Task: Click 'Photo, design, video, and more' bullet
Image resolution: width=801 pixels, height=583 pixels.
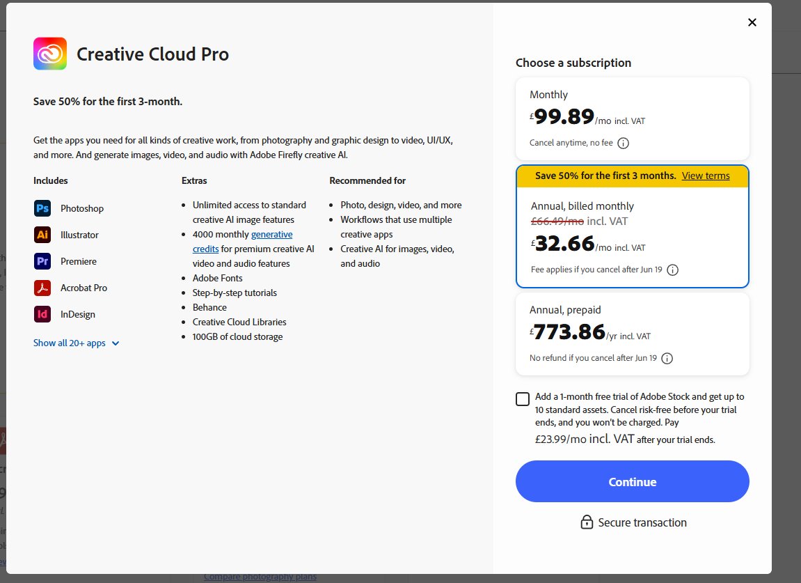Action: [x=401, y=205]
